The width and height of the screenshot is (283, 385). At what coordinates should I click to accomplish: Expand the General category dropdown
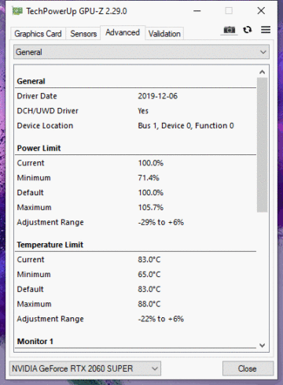(141, 52)
